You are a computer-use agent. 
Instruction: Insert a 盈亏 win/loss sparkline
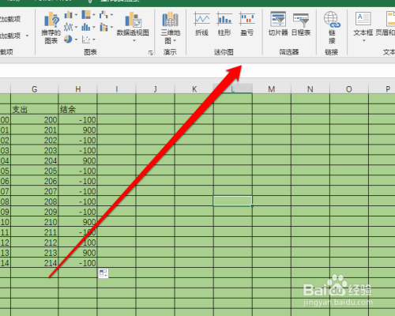247,24
